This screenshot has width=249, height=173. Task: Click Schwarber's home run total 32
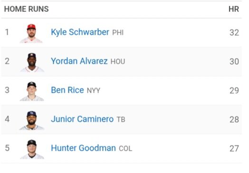point(234,33)
